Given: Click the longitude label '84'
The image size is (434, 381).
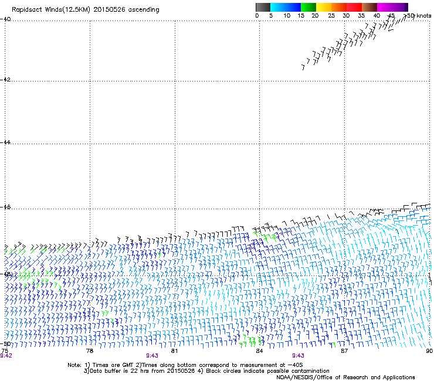Looking at the screenshot, I should pyautogui.click(x=259, y=351).
